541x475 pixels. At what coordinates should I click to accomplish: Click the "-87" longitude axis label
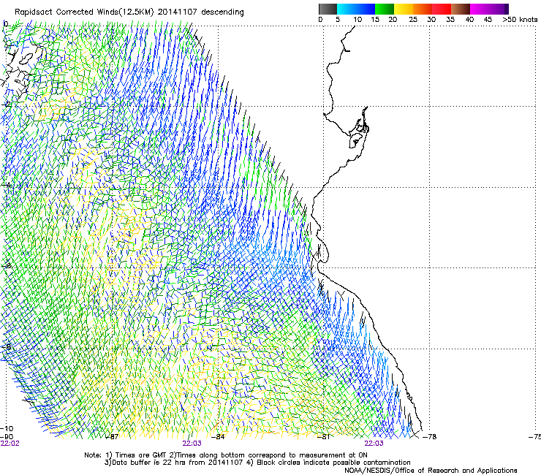111,437
